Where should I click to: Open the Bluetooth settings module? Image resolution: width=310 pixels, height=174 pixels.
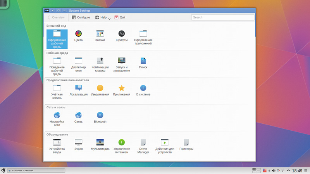click(100, 118)
